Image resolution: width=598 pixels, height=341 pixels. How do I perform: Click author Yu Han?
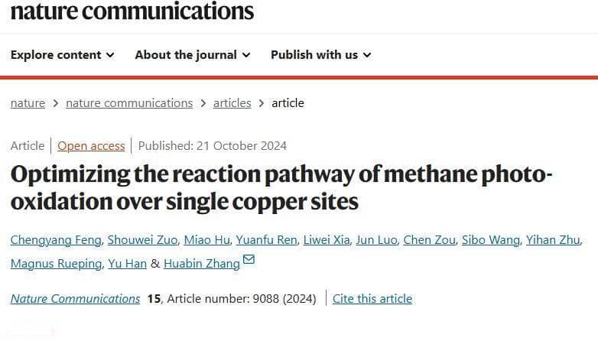point(128,264)
